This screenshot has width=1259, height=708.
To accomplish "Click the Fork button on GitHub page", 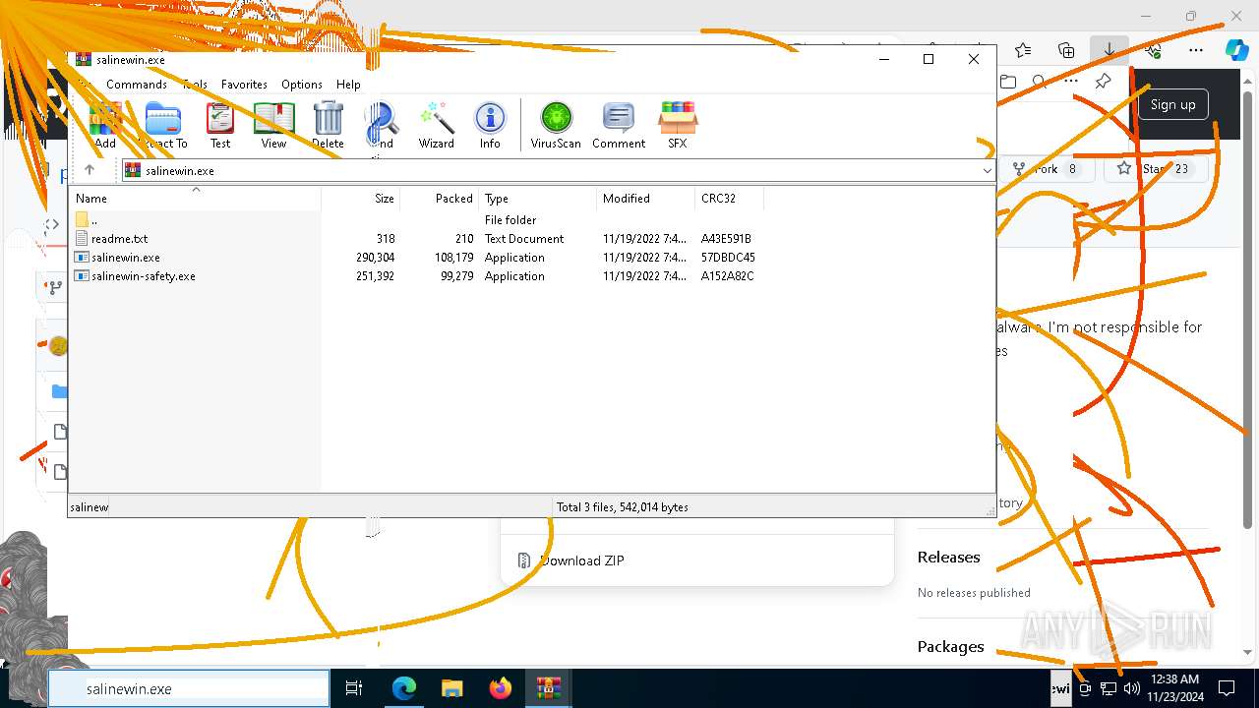I will coord(1047,169).
